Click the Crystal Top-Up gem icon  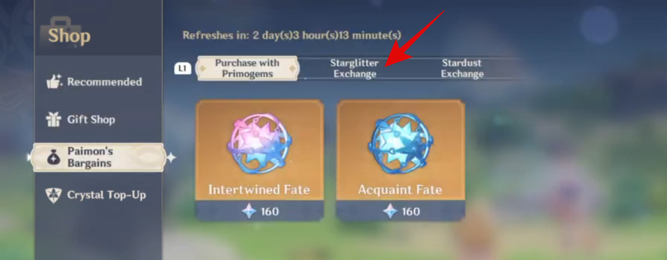click(x=54, y=195)
